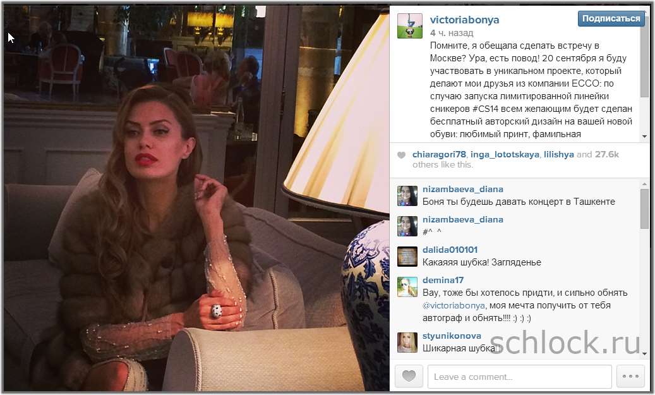Screen dimensions: 655x395
Task: Click comments scroll down arrow
Action: tap(644, 354)
